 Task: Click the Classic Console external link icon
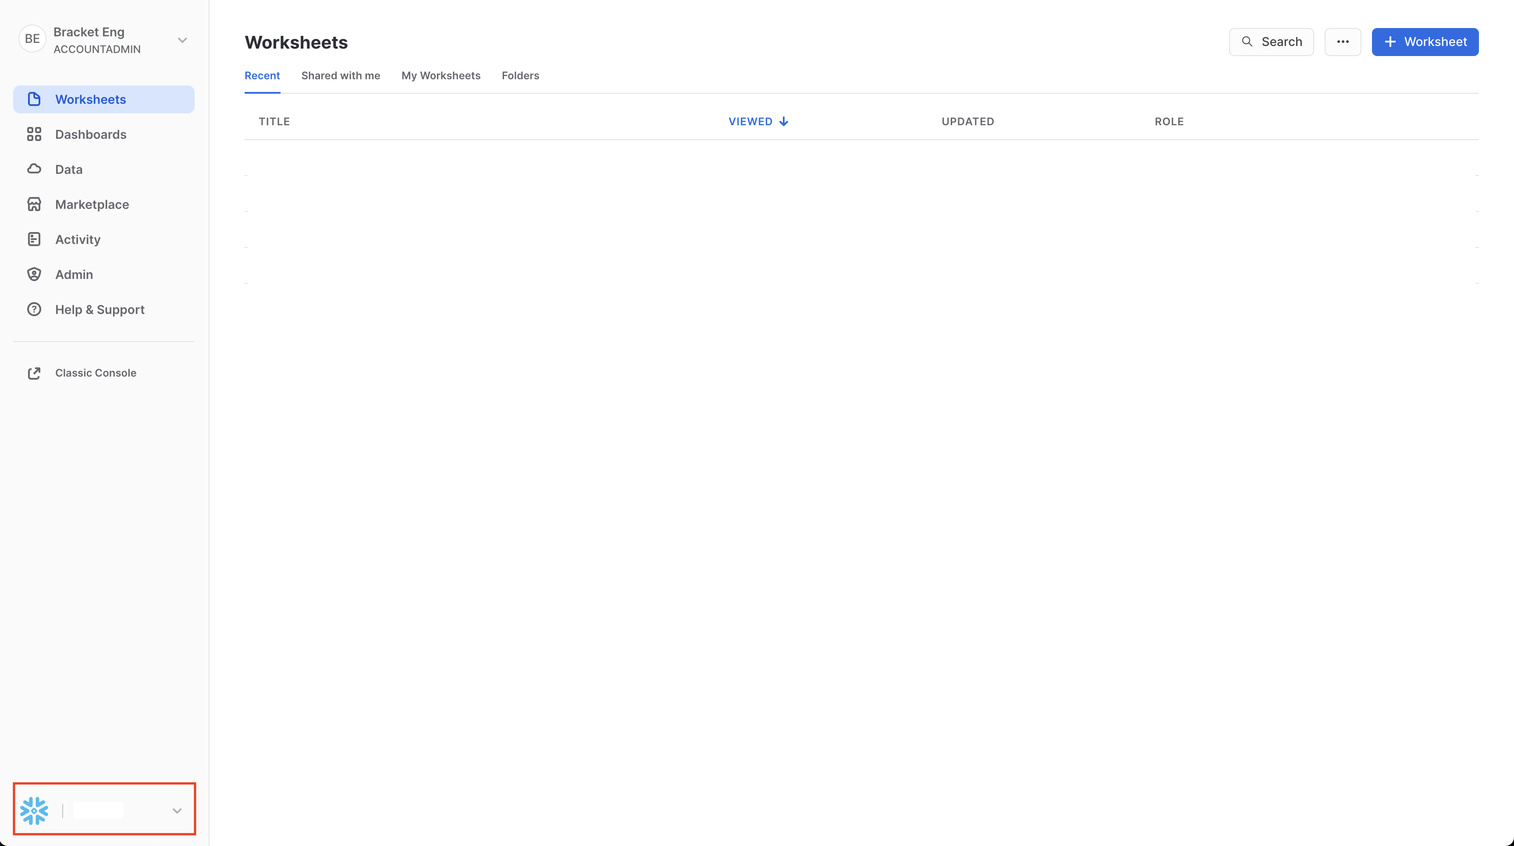34,373
